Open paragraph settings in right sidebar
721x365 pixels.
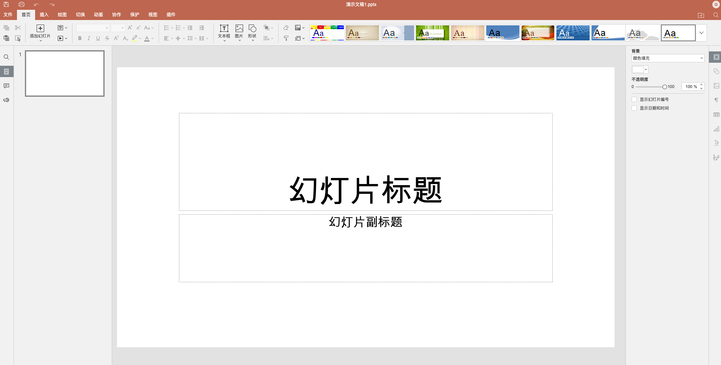click(716, 100)
